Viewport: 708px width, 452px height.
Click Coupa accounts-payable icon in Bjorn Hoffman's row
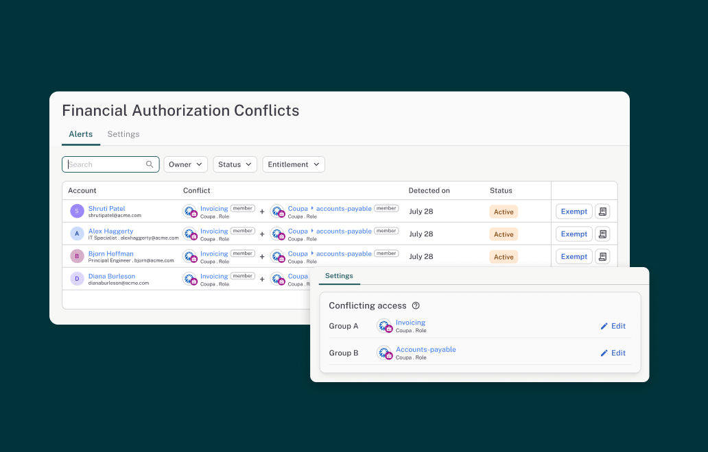coord(278,256)
